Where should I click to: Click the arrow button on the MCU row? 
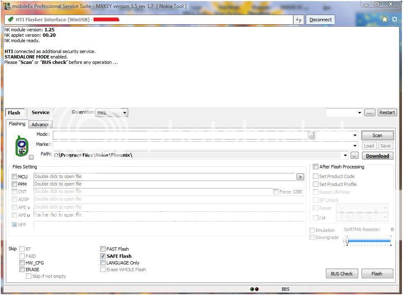(x=300, y=177)
